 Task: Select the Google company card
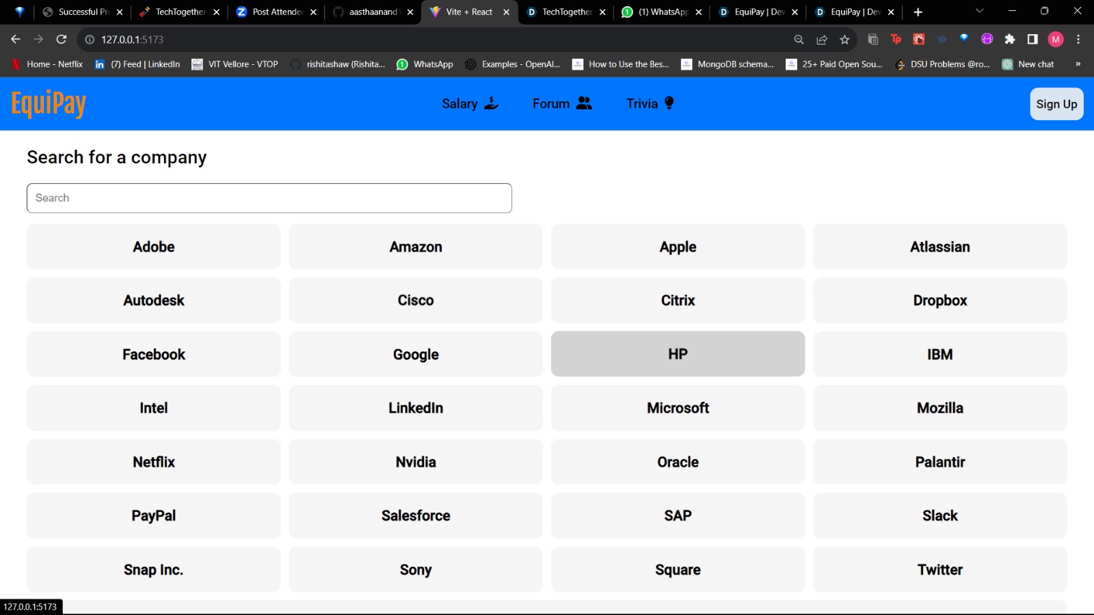coord(416,354)
